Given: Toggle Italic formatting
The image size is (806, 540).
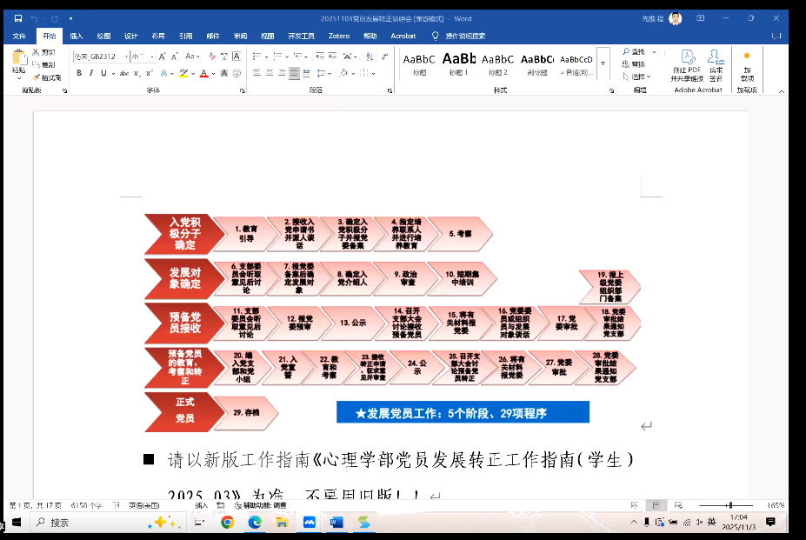Looking at the screenshot, I should (x=90, y=73).
